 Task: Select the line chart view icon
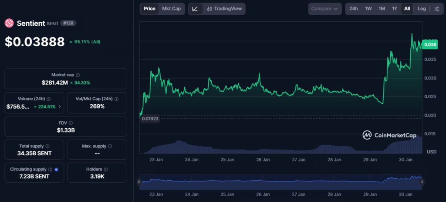point(195,9)
